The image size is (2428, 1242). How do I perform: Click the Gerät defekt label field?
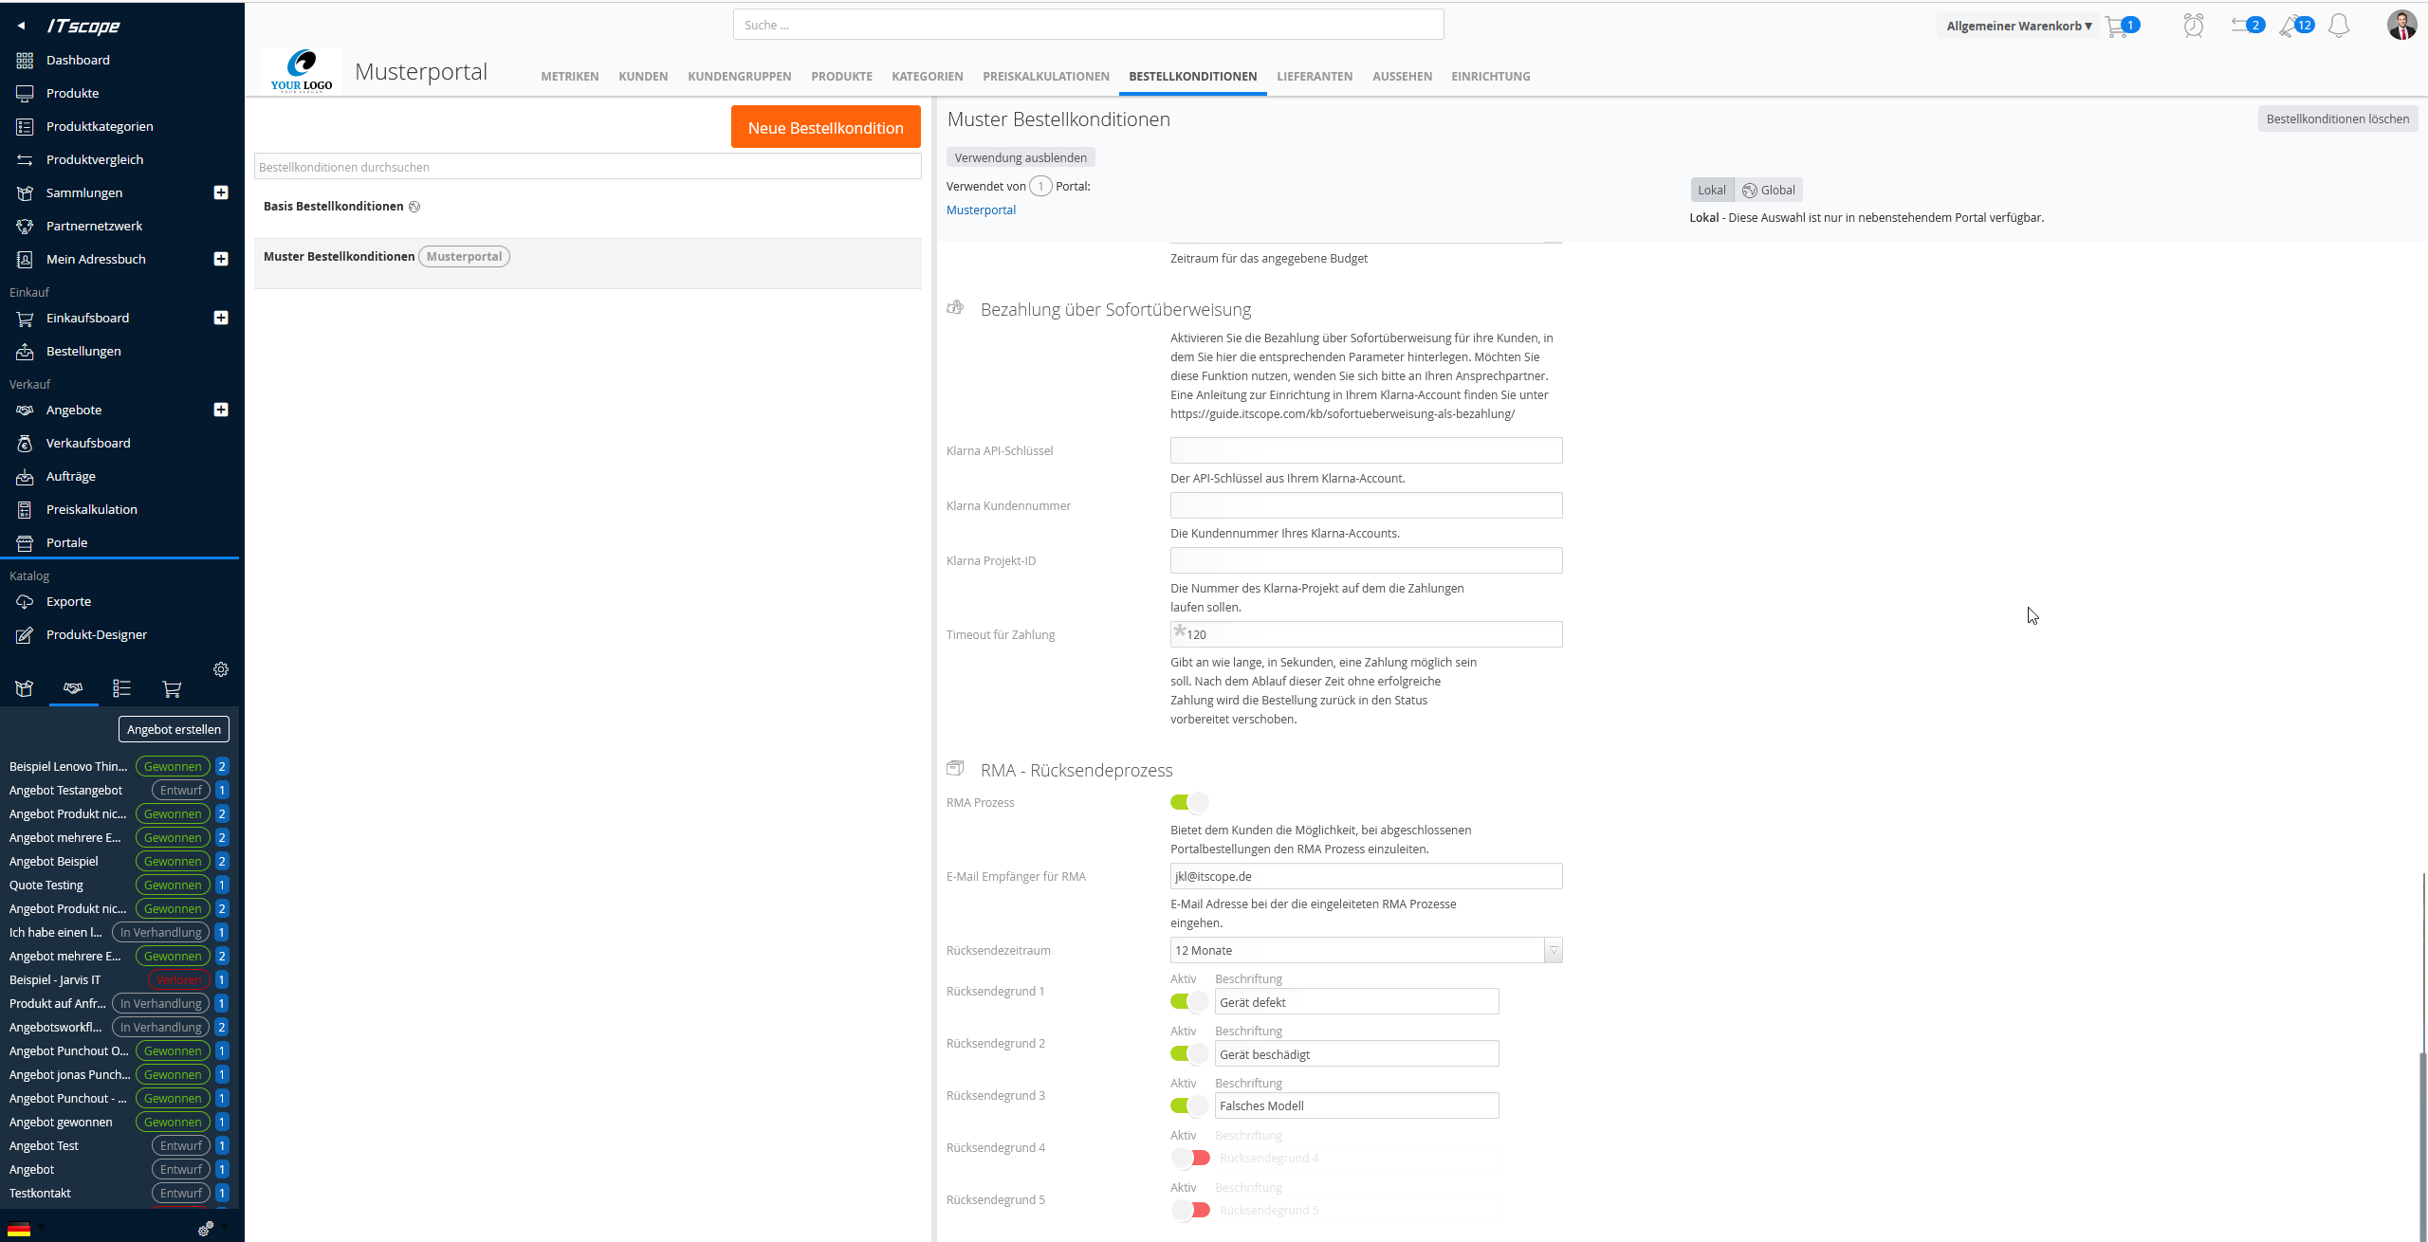(1356, 1001)
